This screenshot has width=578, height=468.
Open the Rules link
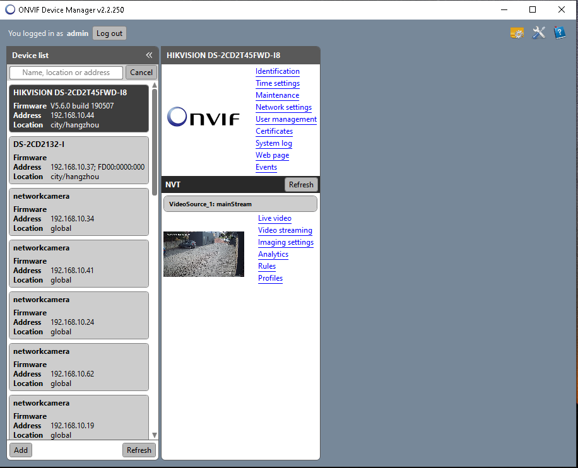click(x=267, y=266)
